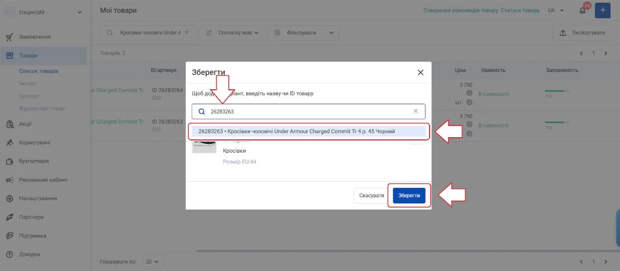The width and height of the screenshot is (620, 271).
Task: Go to next page at top pagination
Action: [x=605, y=54]
